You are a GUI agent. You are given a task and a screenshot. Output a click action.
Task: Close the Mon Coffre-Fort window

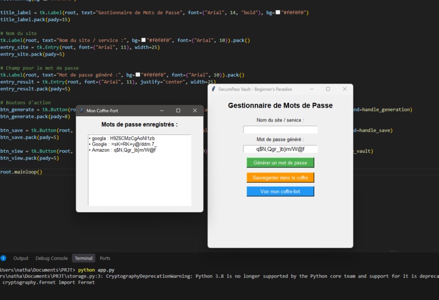point(195,111)
